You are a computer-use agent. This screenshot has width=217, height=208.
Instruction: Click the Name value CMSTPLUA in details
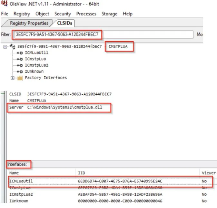(37, 100)
